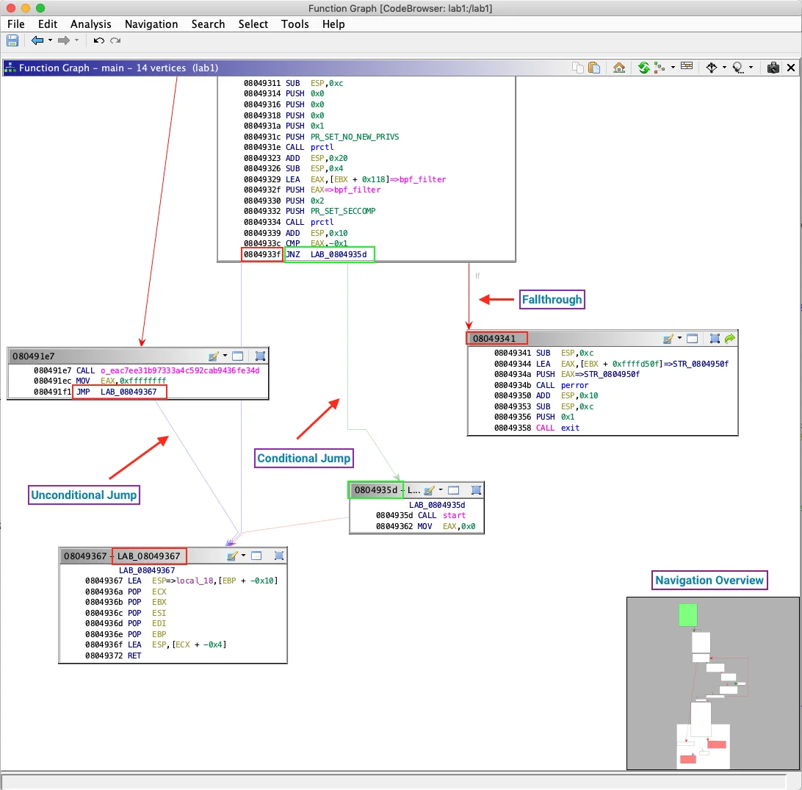The height and width of the screenshot is (790, 802).
Task: Toggle full-window view of block 0804935d
Action: click(452, 489)
